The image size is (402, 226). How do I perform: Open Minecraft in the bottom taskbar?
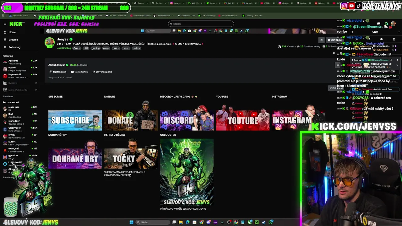point(257,222)
